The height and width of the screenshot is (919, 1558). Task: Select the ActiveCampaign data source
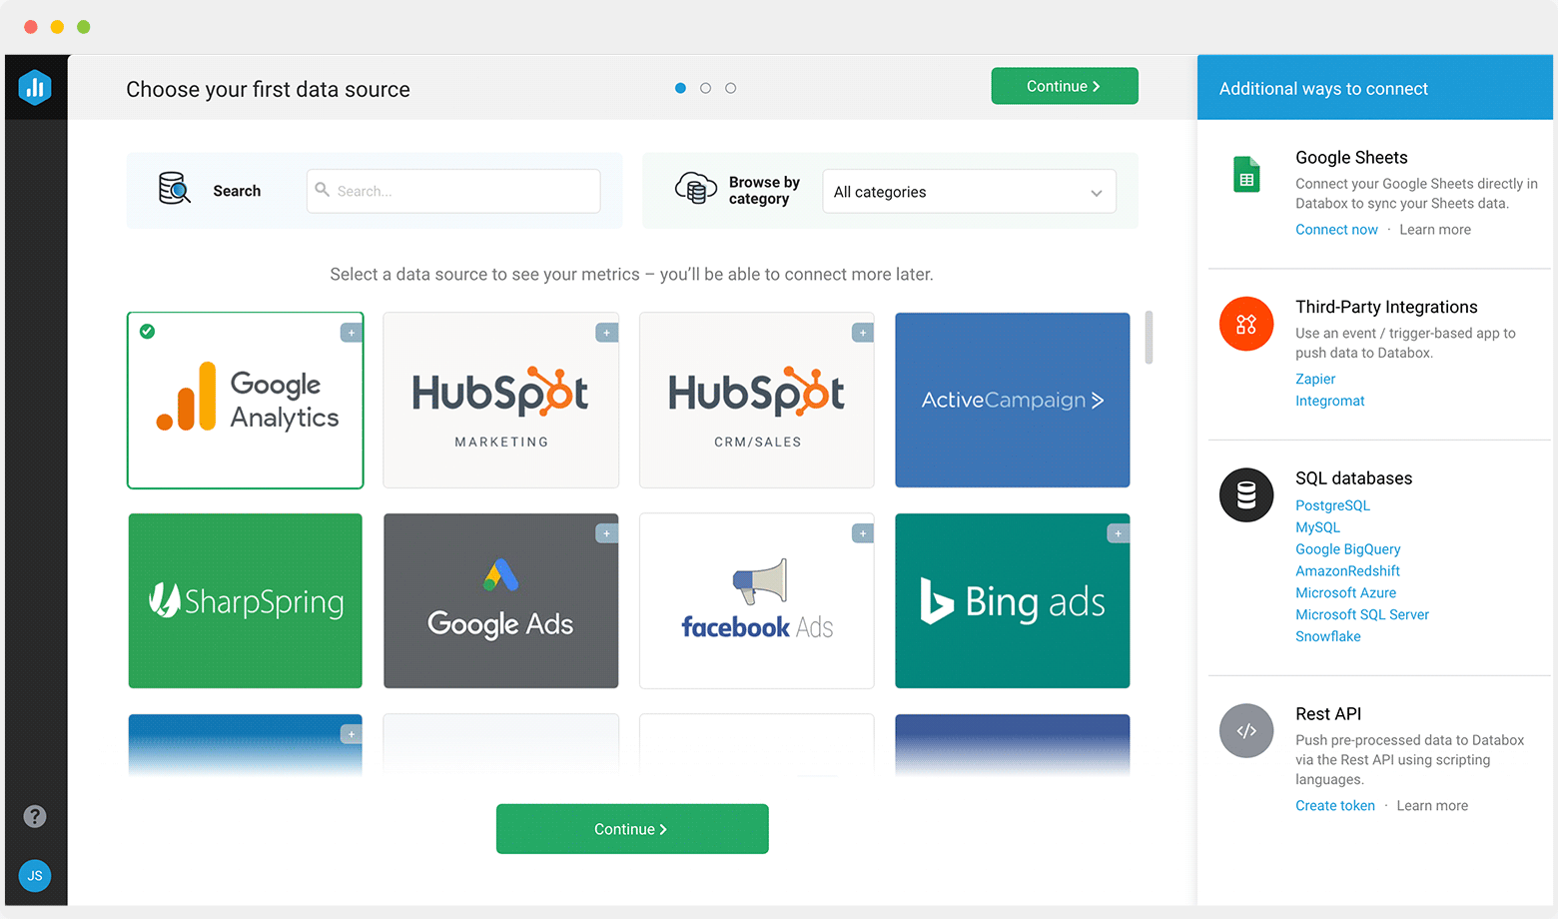pos(1013,401)
